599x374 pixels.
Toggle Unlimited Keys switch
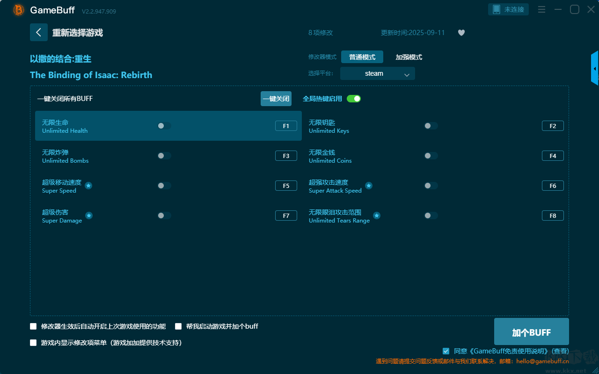pos(431,126)
